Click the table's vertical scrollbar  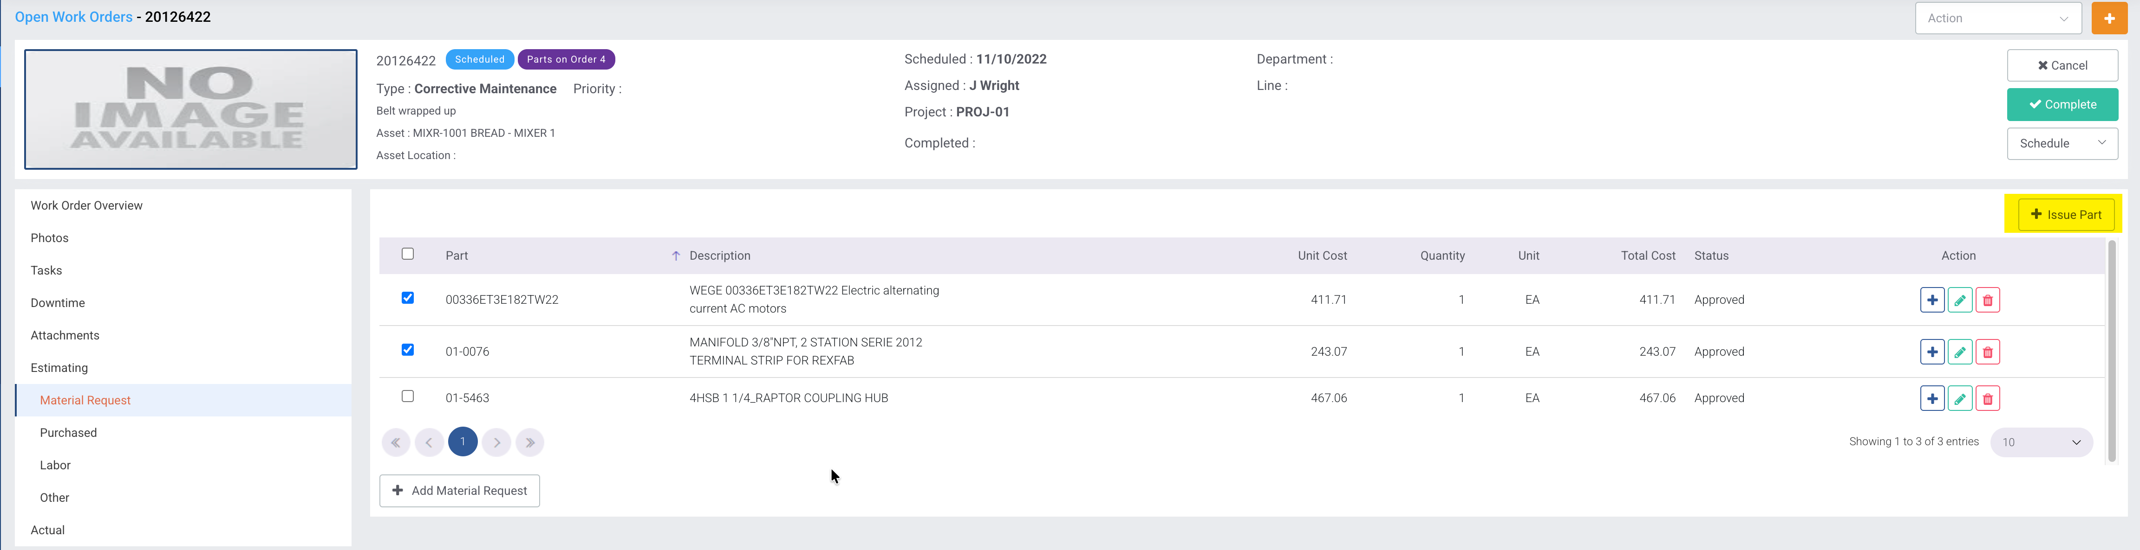[2112, 348]
